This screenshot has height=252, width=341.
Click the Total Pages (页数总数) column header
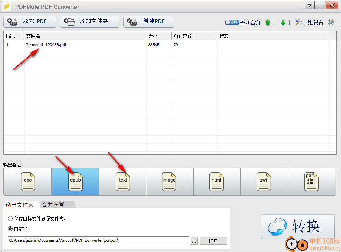[194, 36]
